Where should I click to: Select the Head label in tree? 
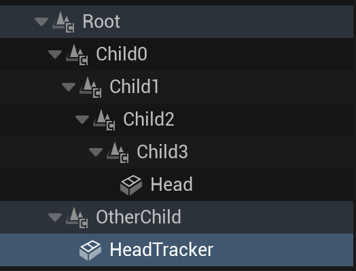(x=172, y=184)
